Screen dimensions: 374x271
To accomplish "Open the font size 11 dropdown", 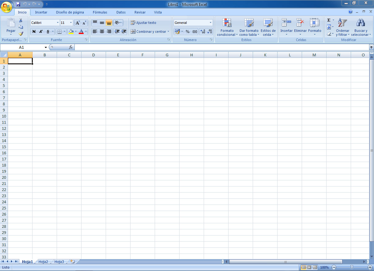I will pos(71,23).
